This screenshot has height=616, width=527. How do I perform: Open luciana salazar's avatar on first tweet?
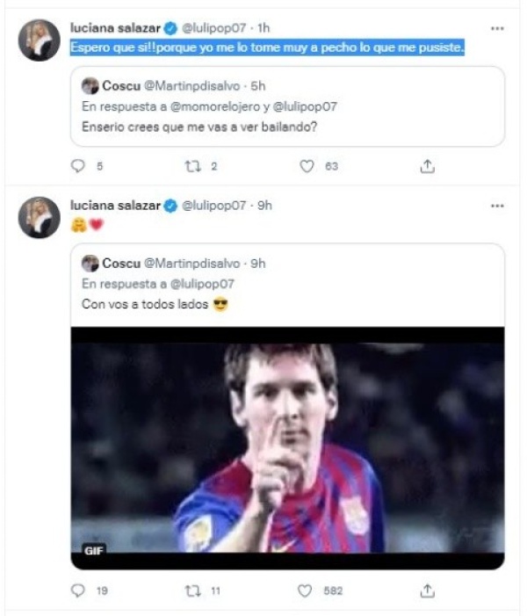coord(40,39)
